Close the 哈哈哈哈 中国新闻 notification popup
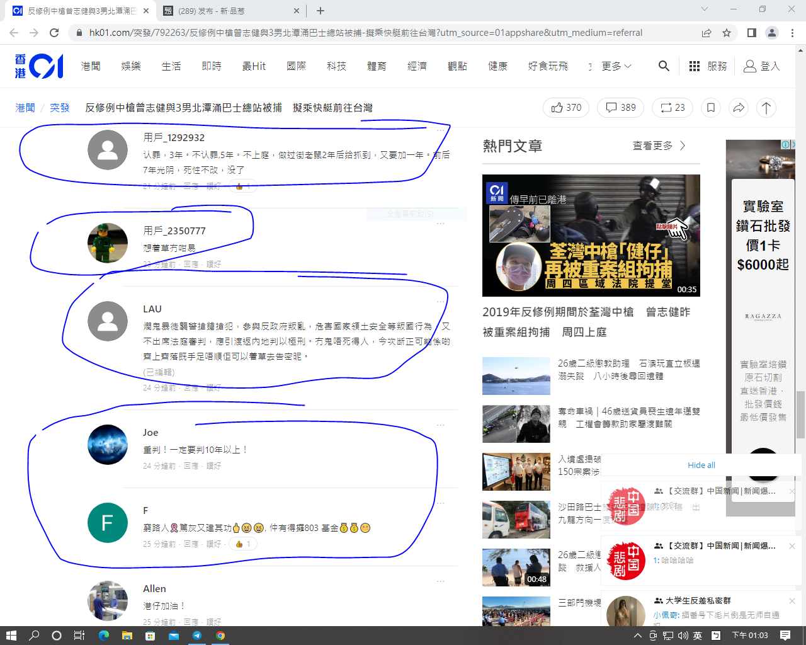Viewport: 806px width, 645px height. pyautogui.click(x=792, y=546)
